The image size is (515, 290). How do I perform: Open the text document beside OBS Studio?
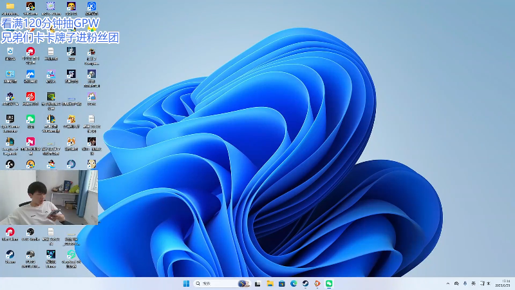pyautogui.click(x=51, y=232)
